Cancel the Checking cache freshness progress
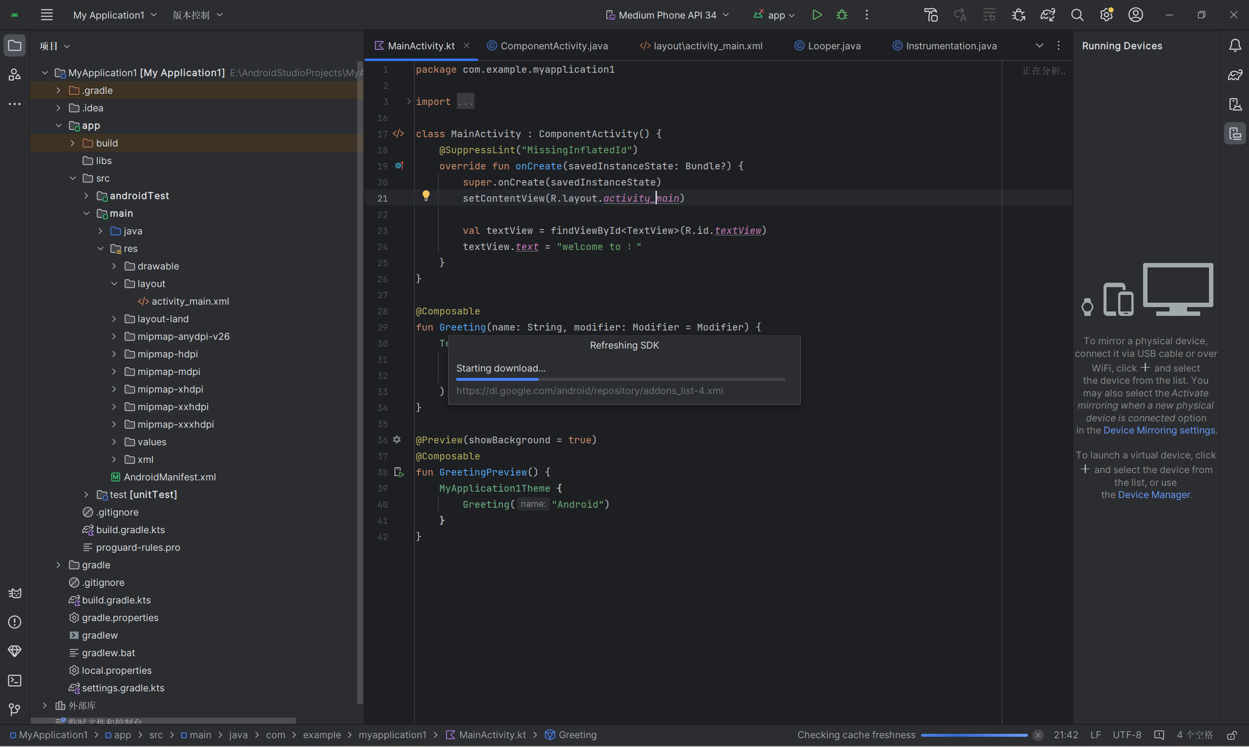The height and width of the screenshot is (747, 1249). (x=1038, y=735)
